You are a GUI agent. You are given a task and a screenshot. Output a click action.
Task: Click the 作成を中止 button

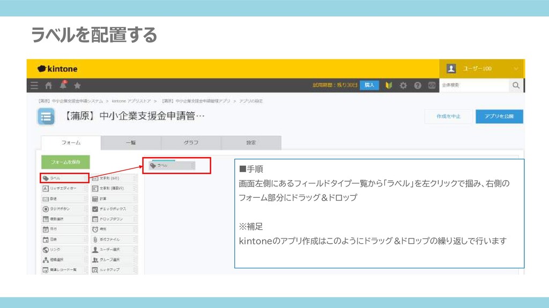pyautogui.click(x=449, y=116)
